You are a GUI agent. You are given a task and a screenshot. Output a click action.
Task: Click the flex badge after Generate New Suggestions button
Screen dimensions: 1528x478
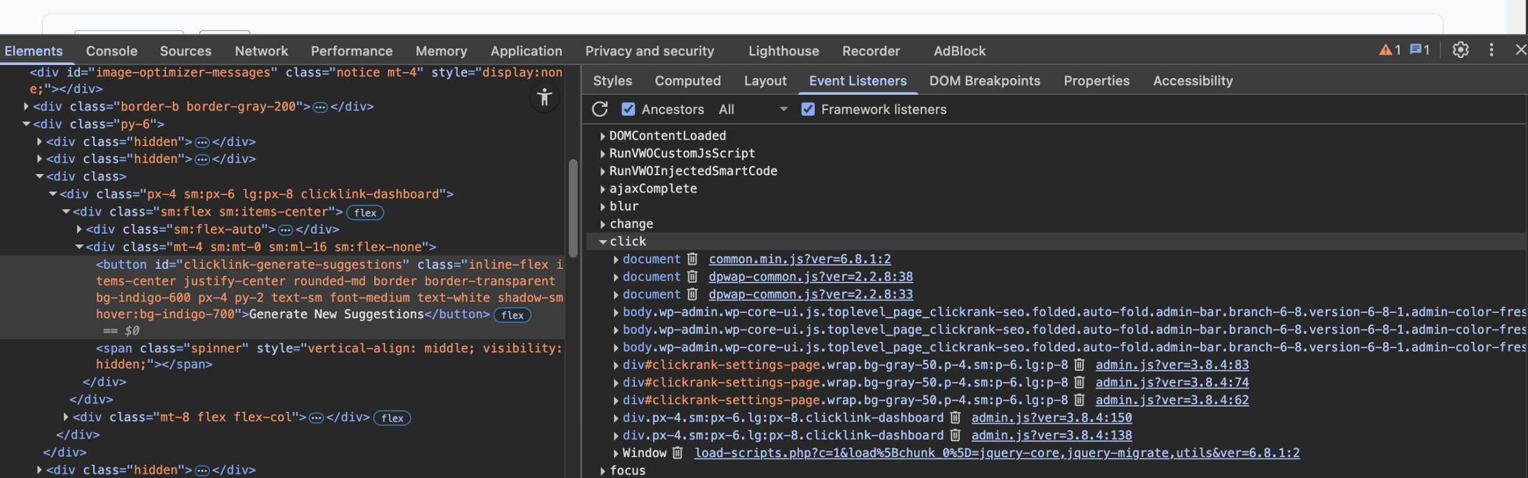pyautogui.click(x=513, y=315)
